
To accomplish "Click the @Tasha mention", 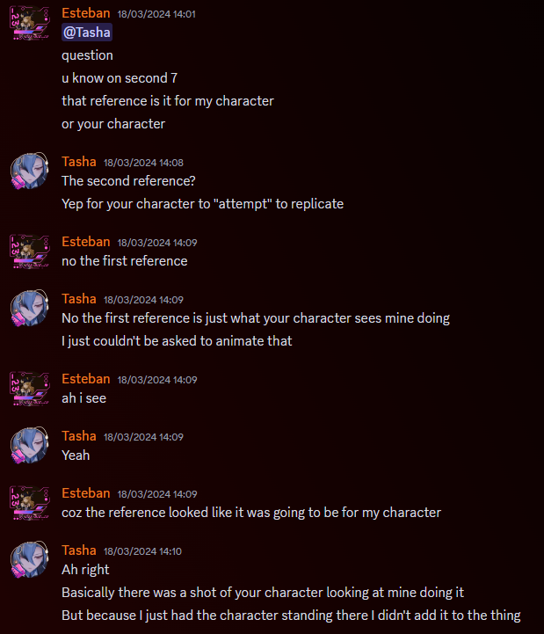I will point(87,33).
